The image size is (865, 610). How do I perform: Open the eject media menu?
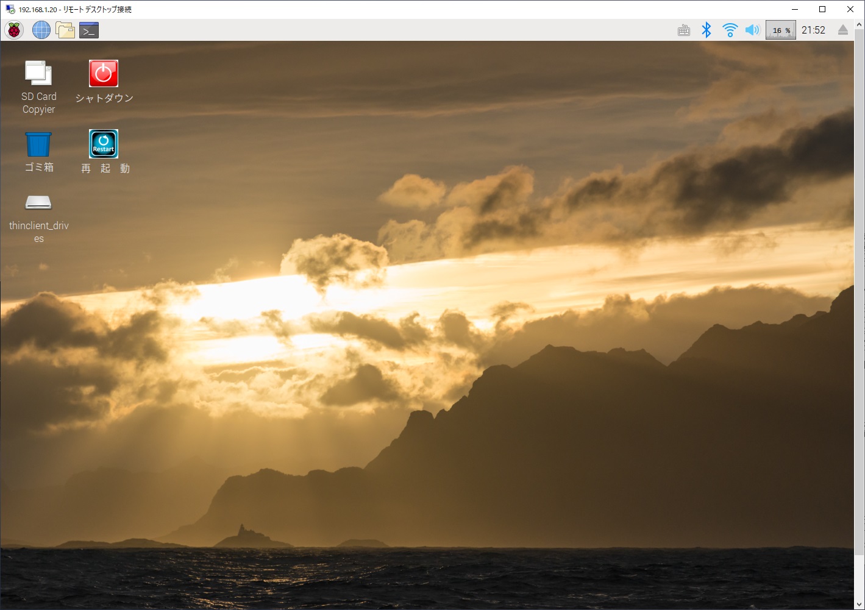pos(843,30)
